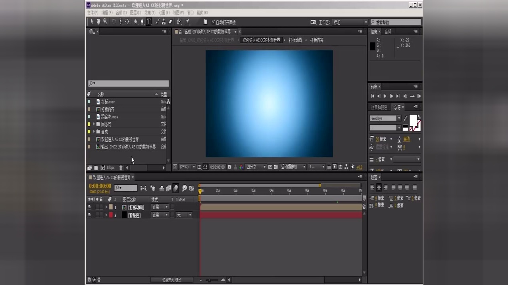Click the next frame button in Preview panel
This screenshot has width=508, height=285.
tap(391, 96)
